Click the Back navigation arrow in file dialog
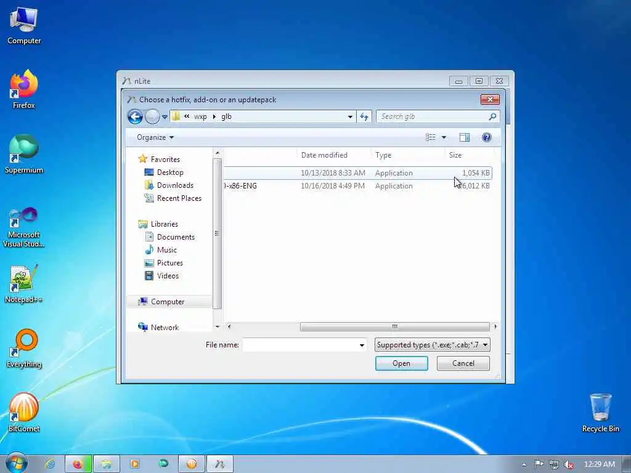Viewport: 631px width, 473px height. (x=135, y=116)
